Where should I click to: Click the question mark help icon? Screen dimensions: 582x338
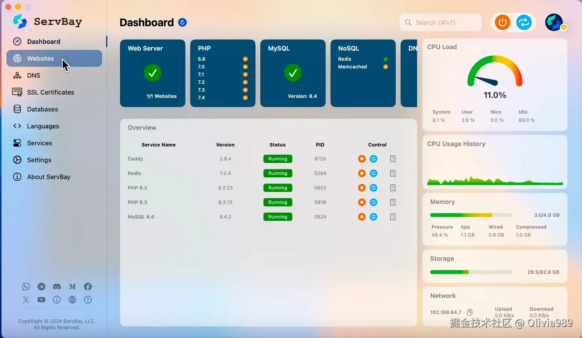pyautogui.click(x=88, y=300)
